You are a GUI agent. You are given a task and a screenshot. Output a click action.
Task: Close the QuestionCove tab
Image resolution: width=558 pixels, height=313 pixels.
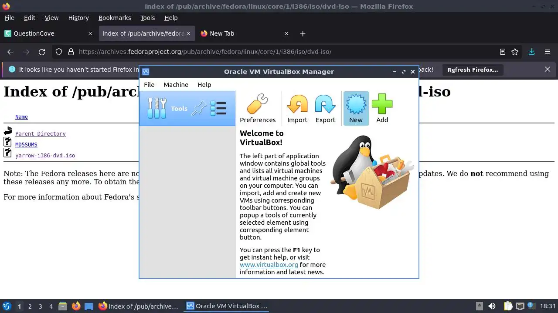[x=90, y=33]
